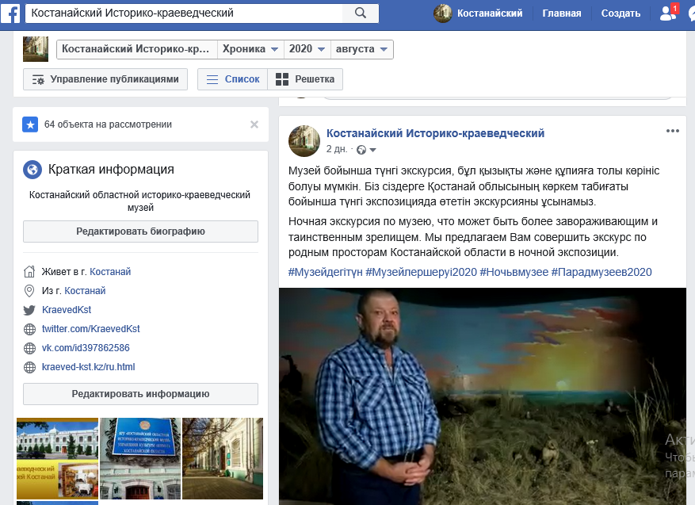Open friend requests icon with notification badge
Image resolution: width=695 pixels, height=505 pixels.
[668, 13]
